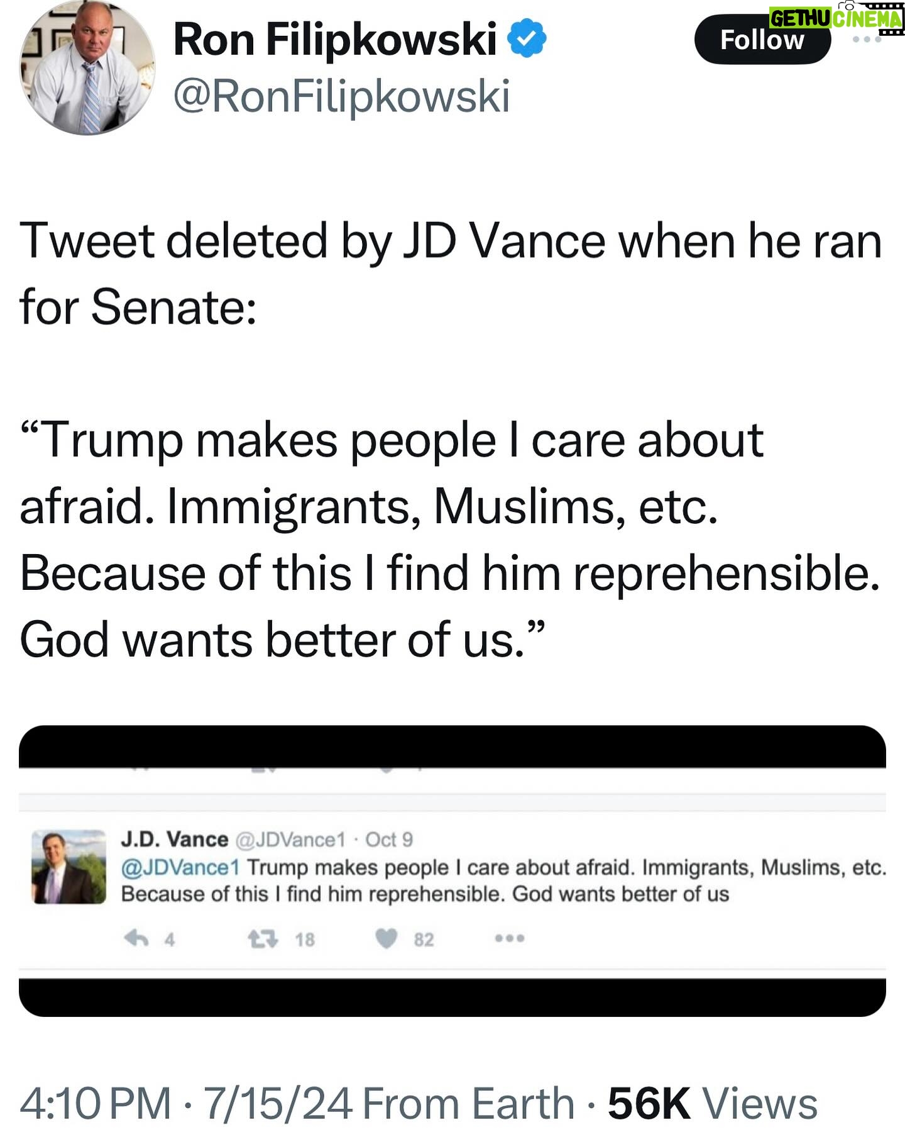Click J.D. Vance's avatar in embedded tweet
This screenshot has width=905, height=1132.
click(x=69, y=867)
